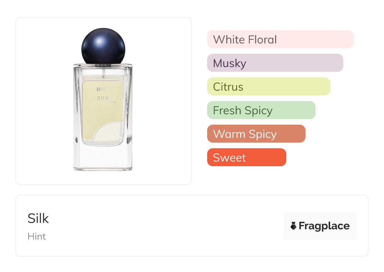Click the Citrus text label
This screenshot has height=272, width=384.
pos(228,87)
